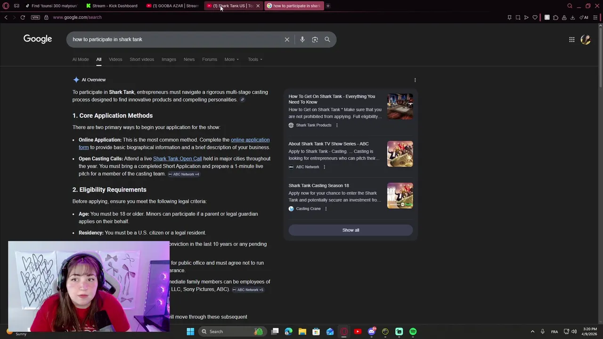This screenshot has height=339, width=603.
Task: Click the 'ABC Network +4' source chip
Action: pyautogui.click(x=184, y=174)
